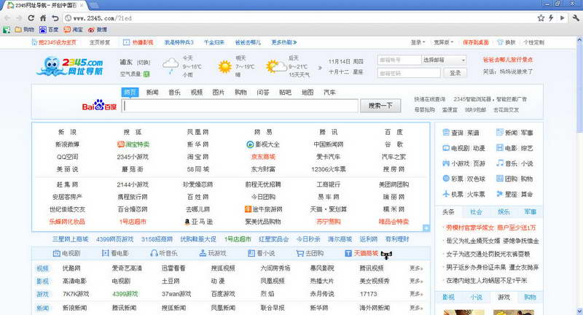Expand the plus button below site grid
The image size is (583, 315).
click(426, 227)
